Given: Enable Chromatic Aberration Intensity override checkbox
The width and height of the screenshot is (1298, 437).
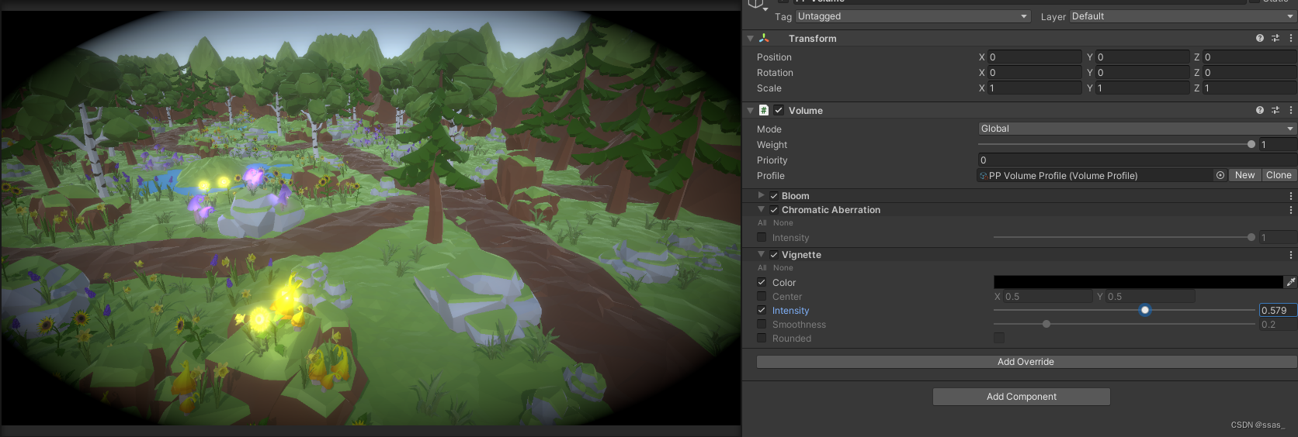Looking at the screenshot, I should coord(762,237).
